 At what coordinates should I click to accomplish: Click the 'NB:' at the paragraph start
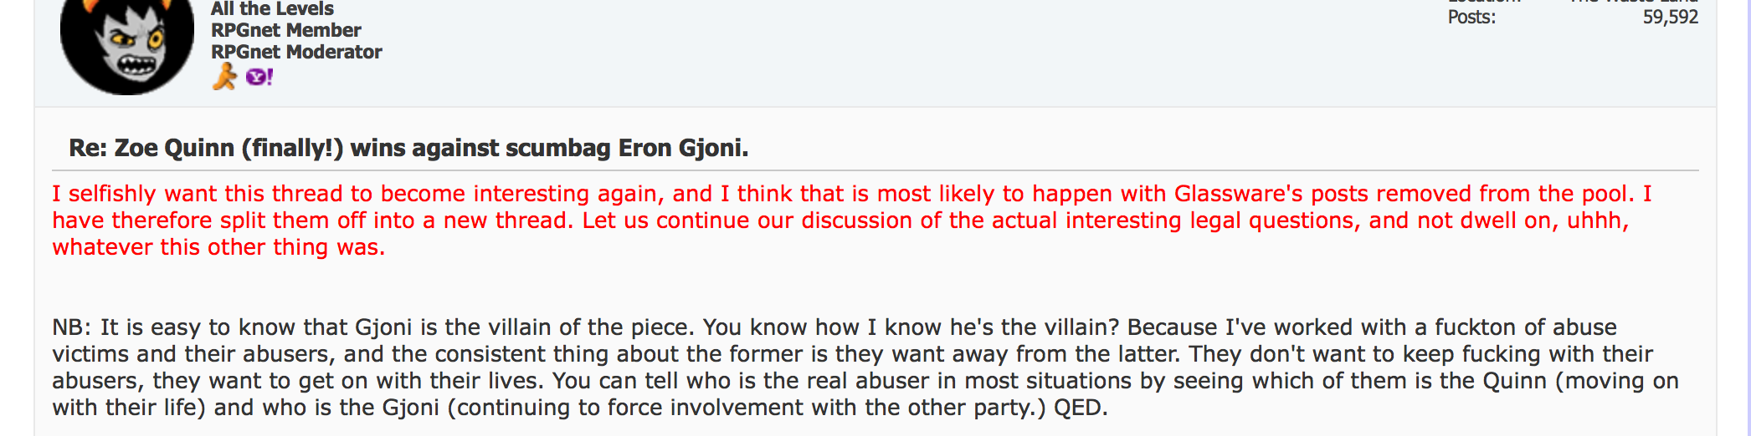pos(73,327)
